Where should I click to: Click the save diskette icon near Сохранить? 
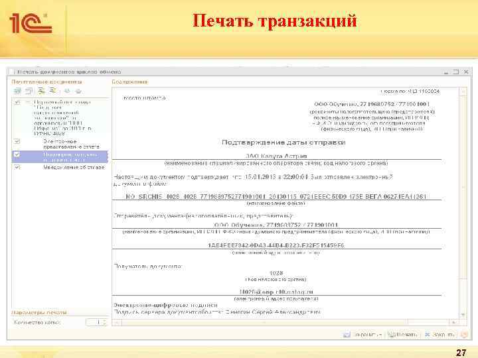click(x=347, y=335)
